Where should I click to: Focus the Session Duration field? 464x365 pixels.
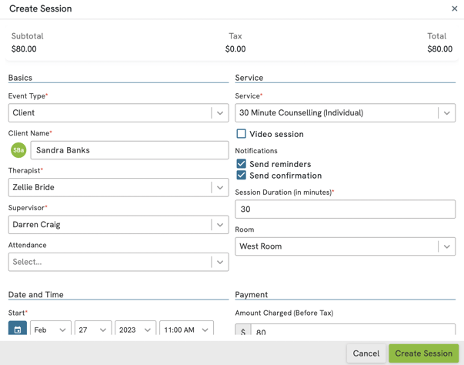click(x=345, y=209)
